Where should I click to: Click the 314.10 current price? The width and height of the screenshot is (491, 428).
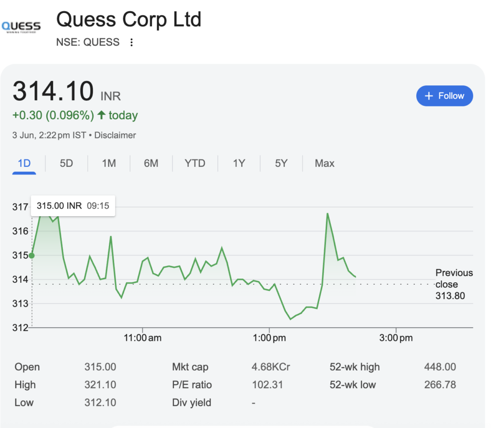point(53,91)
